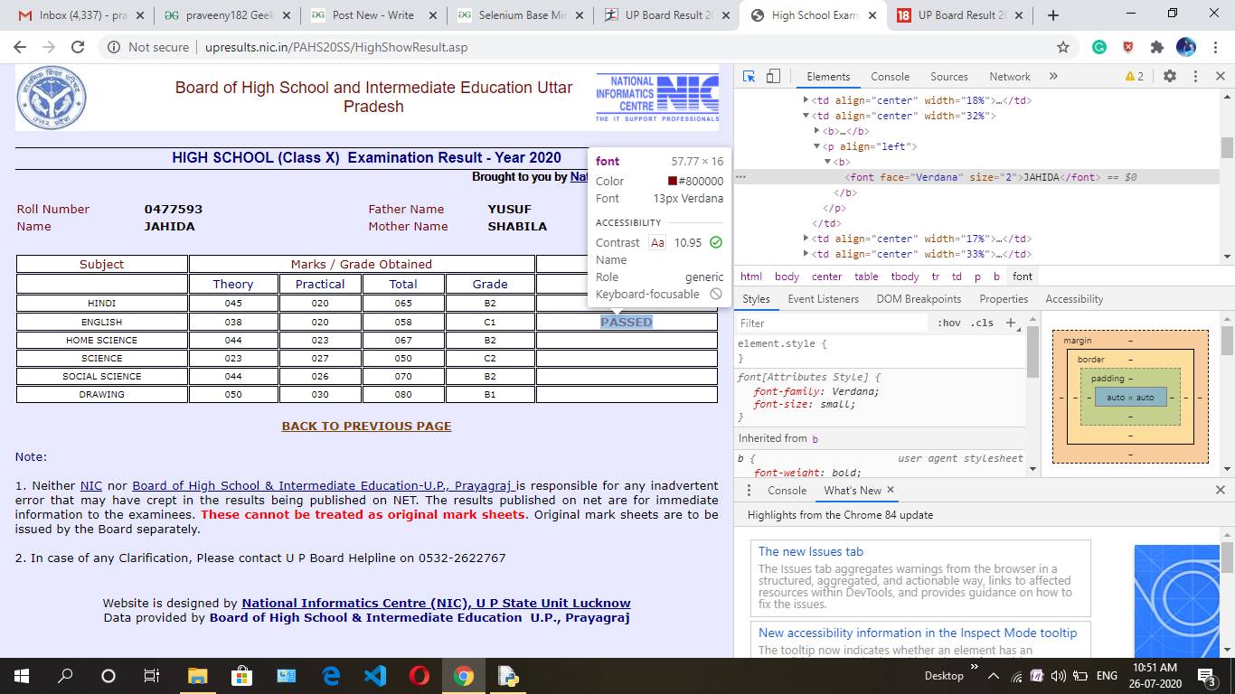Click the red shield extension icon
This screenshot has height=694, width=1235.
coord(1127,47)
